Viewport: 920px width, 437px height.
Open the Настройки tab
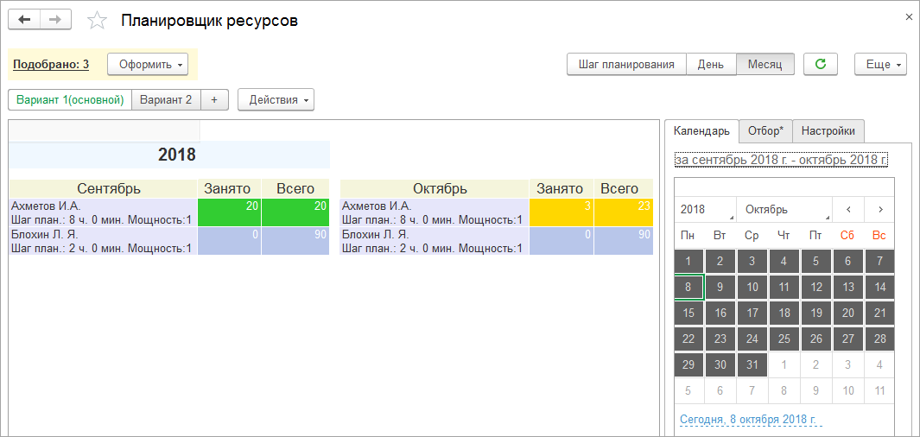(828, 131)
